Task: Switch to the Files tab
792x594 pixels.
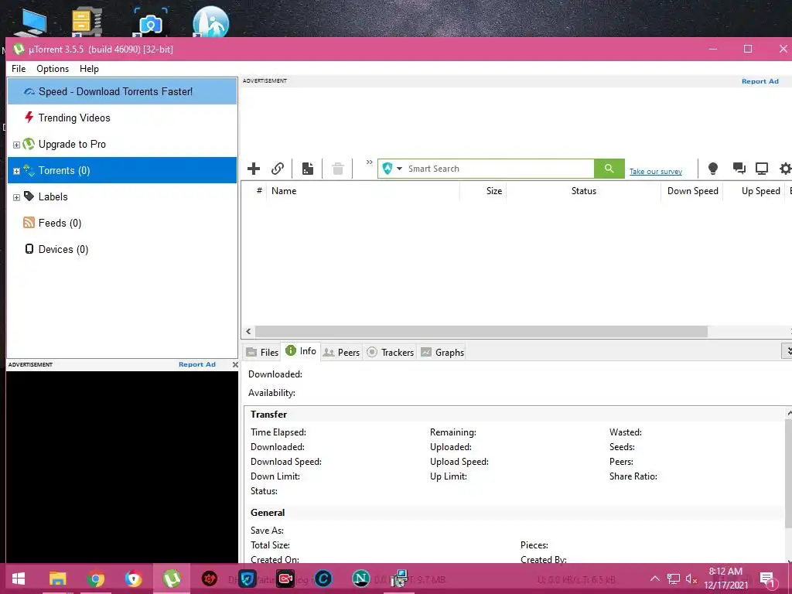Action: click(262, 352)
